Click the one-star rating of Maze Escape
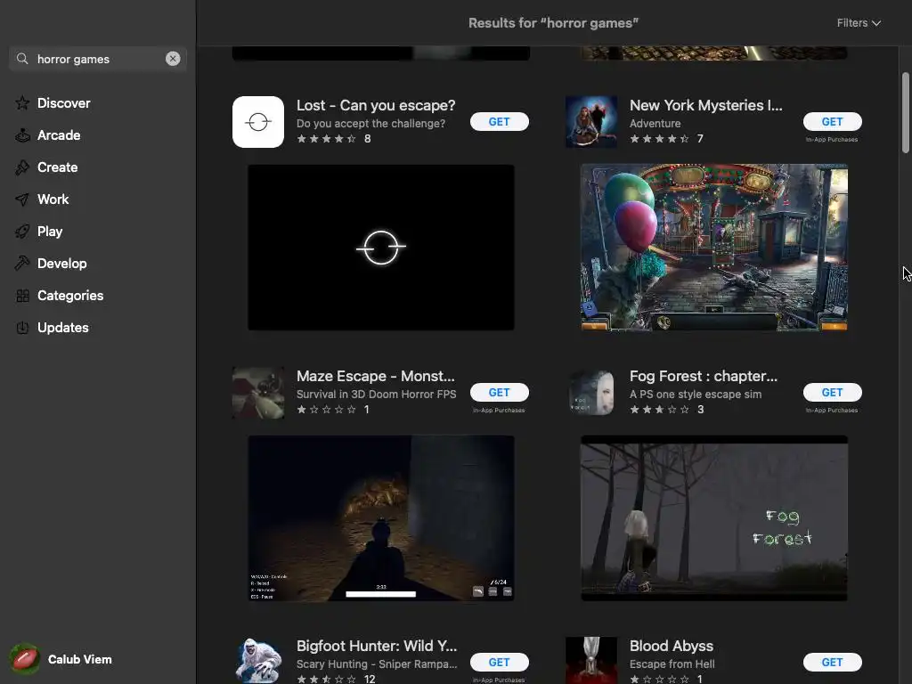The image size is (912, 684). [326, 410]
